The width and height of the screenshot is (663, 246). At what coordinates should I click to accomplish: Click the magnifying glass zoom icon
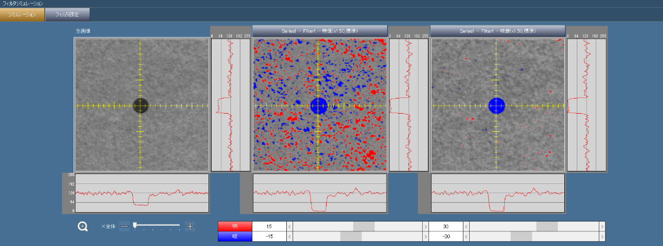tap(83, 226)
